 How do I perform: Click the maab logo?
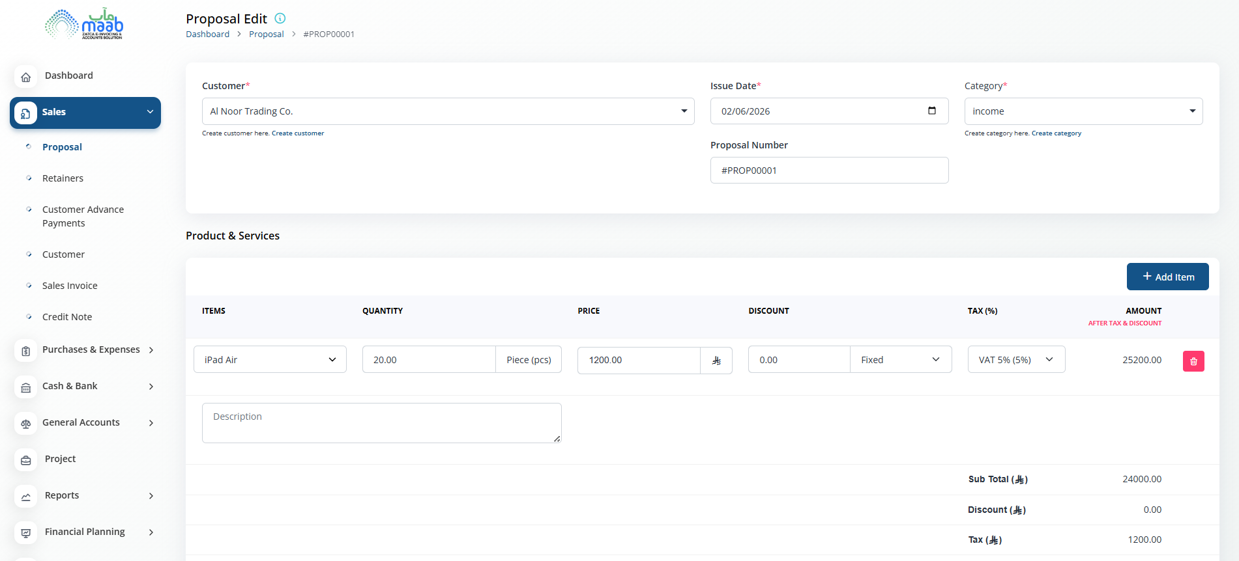(84, 25)
